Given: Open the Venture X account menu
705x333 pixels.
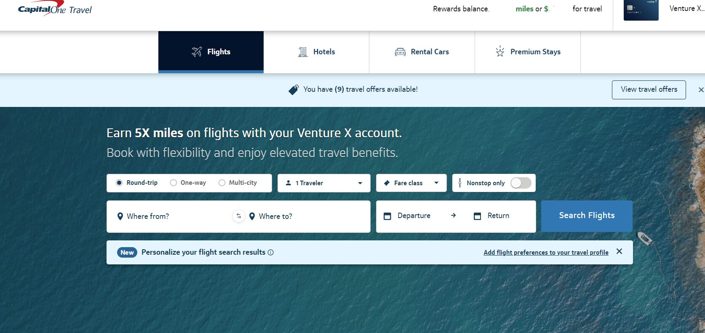Looking at the screenshot, I should 686,8.
